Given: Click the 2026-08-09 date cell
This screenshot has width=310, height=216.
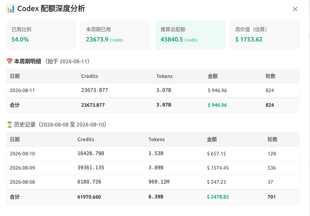Looking at the screenshot, I should click(x=22, y=168).
